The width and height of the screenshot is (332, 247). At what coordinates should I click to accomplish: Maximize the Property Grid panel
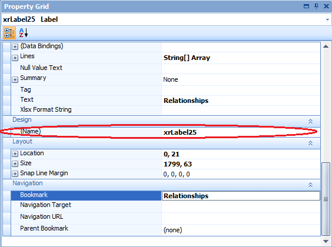(x=306, y=6)
